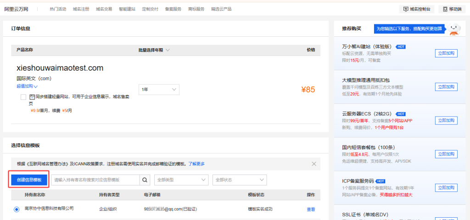
Task: Add 云服务器ECS with 立即加购
Action: 446,120
